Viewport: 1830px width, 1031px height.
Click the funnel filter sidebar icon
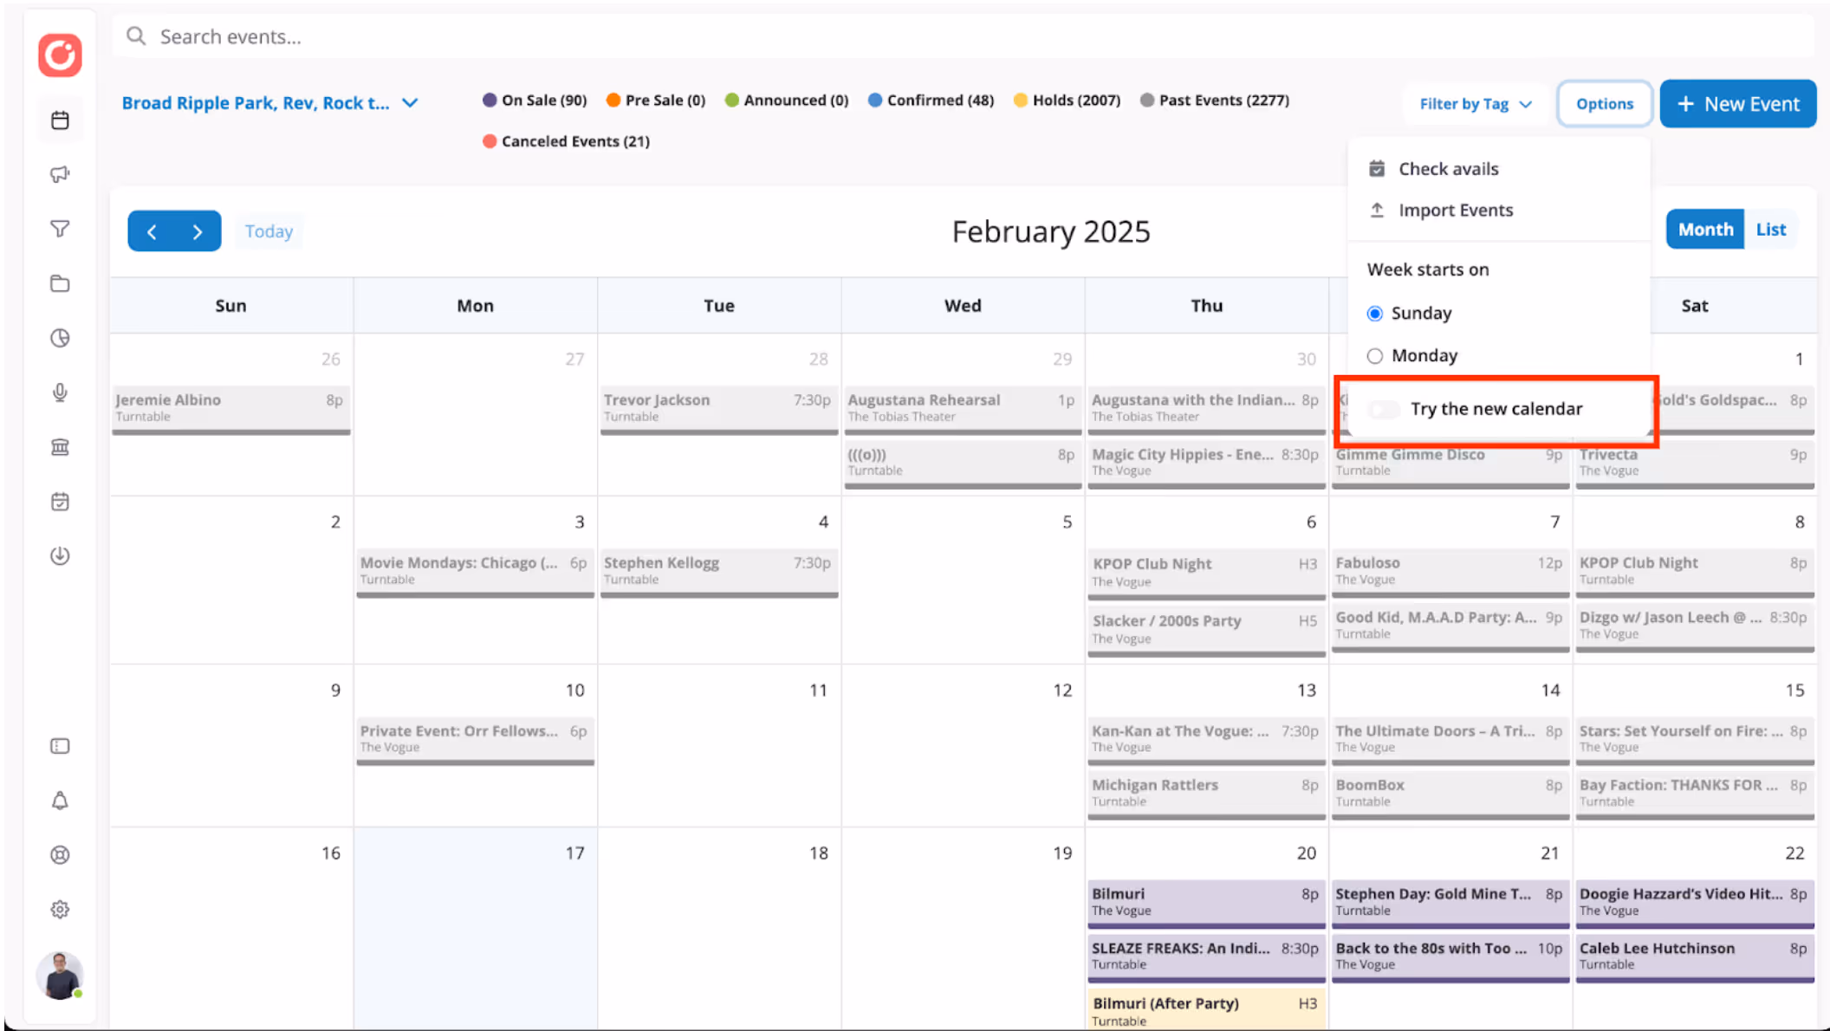[60, 229]
